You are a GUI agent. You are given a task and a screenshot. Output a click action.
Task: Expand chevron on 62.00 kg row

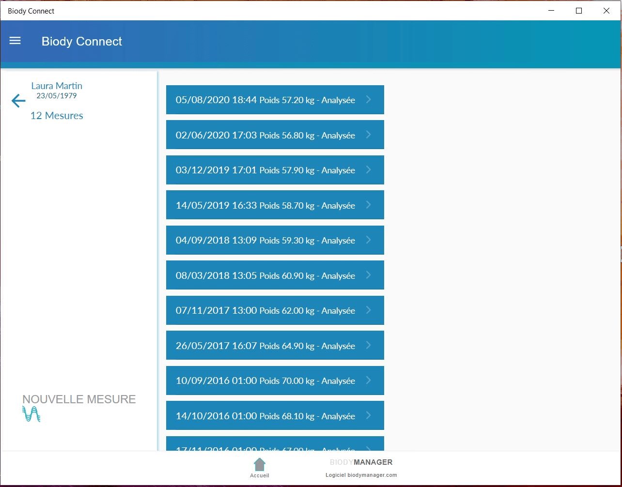pos(368,310)
